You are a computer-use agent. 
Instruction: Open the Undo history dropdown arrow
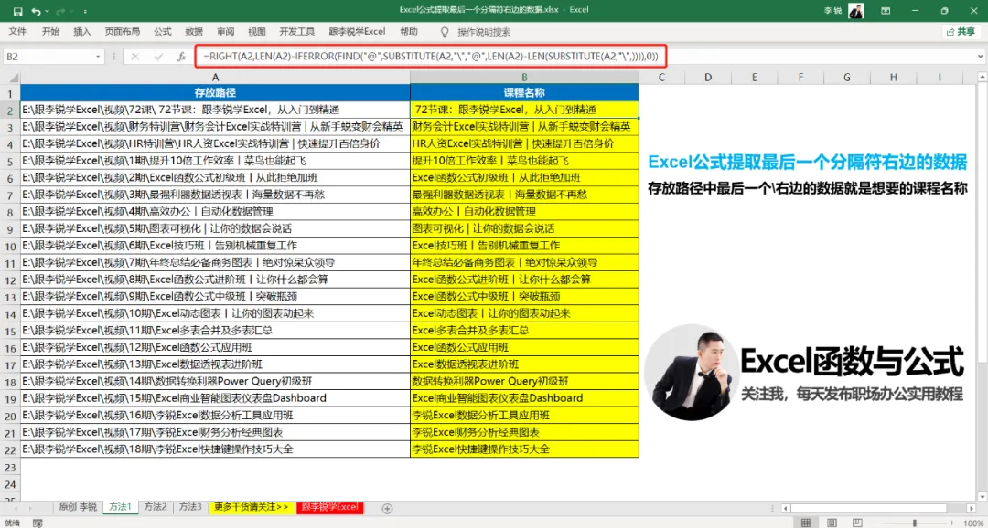pyautogui.click(x=47, y=11)
